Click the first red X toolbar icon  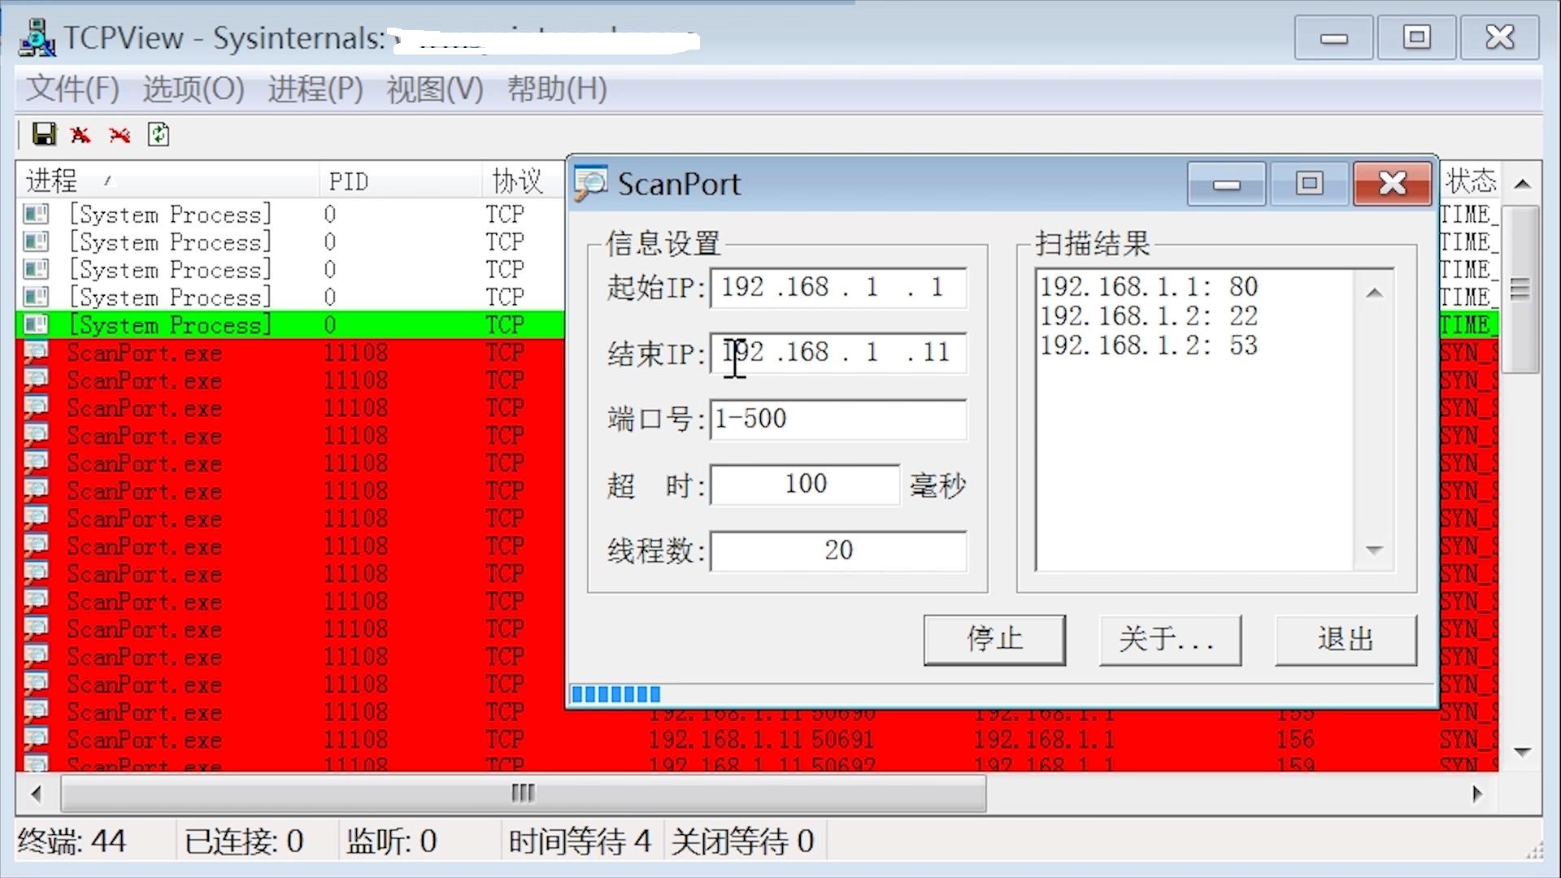tap(80, 134)
